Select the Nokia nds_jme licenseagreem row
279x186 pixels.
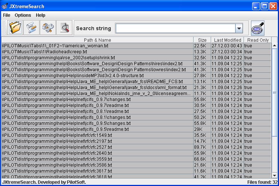point(136,94)
